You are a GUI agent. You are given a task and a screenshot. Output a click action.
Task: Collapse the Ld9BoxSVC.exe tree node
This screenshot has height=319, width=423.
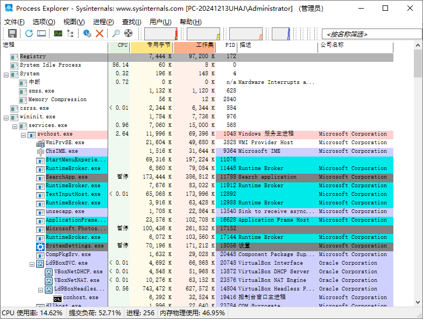tap(32, 264)
